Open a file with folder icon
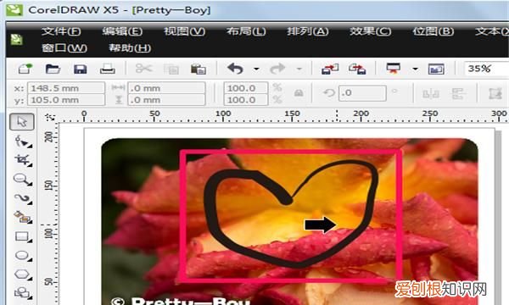This screenshot has width=509, height=305. (x=53, y=69)
